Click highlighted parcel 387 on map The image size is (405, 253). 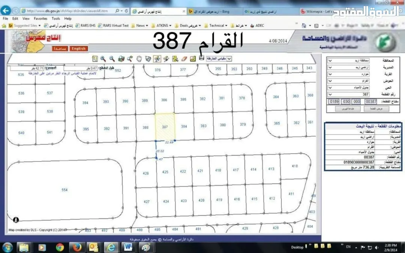tap(165, 127)
